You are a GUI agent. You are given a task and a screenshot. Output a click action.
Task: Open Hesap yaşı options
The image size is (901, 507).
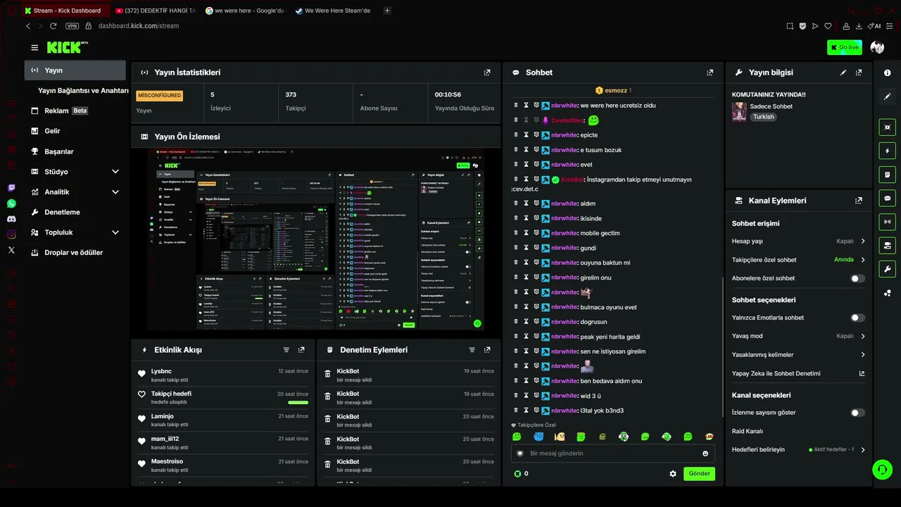[798, 241]
